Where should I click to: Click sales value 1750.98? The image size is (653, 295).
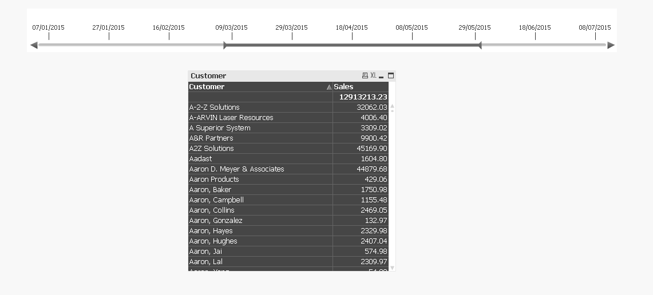tap(361, 189)
